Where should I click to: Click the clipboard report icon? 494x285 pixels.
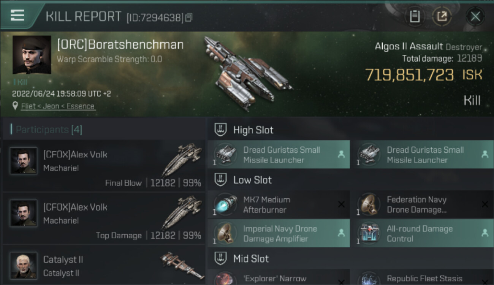415,16
